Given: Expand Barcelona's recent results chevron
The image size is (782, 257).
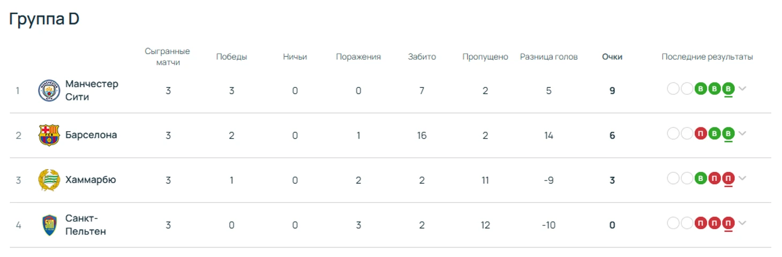Looking at the screenshot, I should pyautogui.click(x=742, y=133).
